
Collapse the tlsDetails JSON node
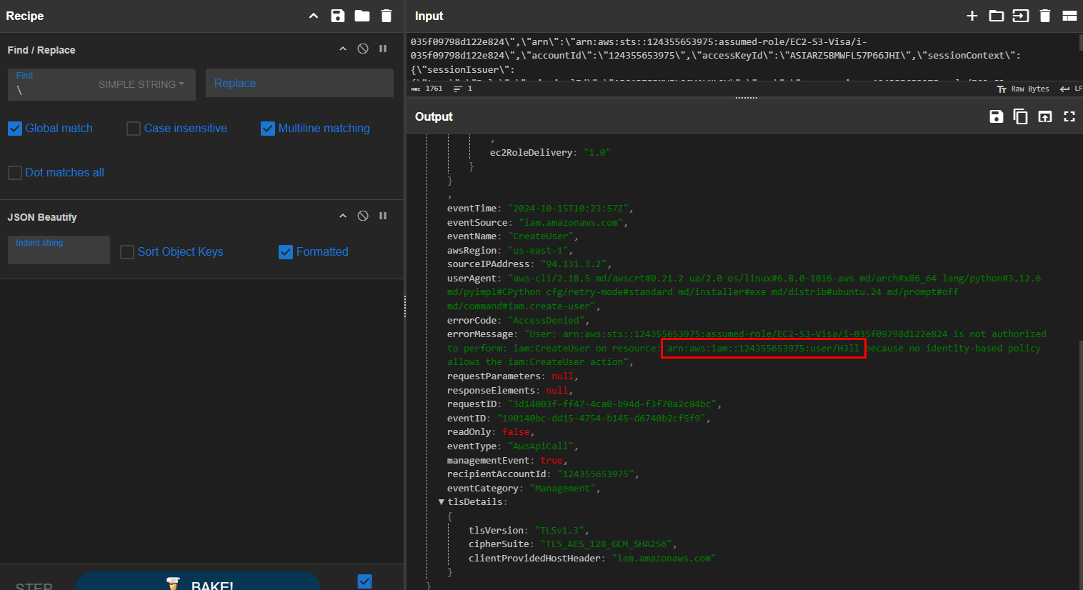pyautogui.click(x=441, y=502)
